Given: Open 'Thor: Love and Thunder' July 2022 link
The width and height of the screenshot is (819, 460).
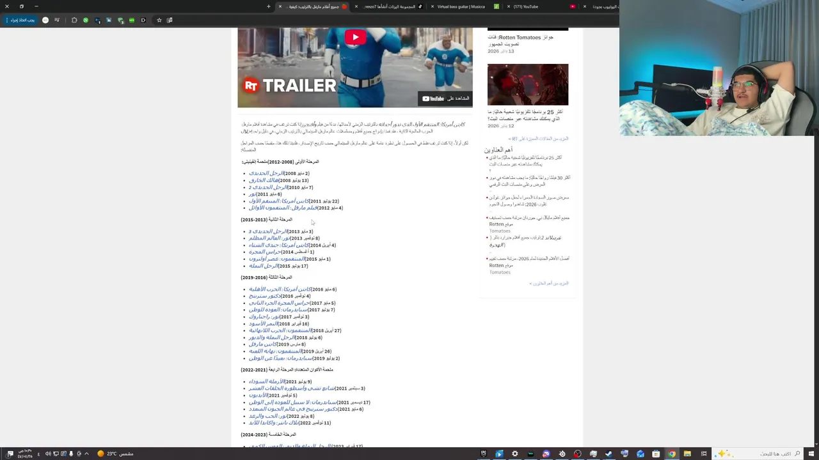Looking at the screenshot, I should [268, 416].
